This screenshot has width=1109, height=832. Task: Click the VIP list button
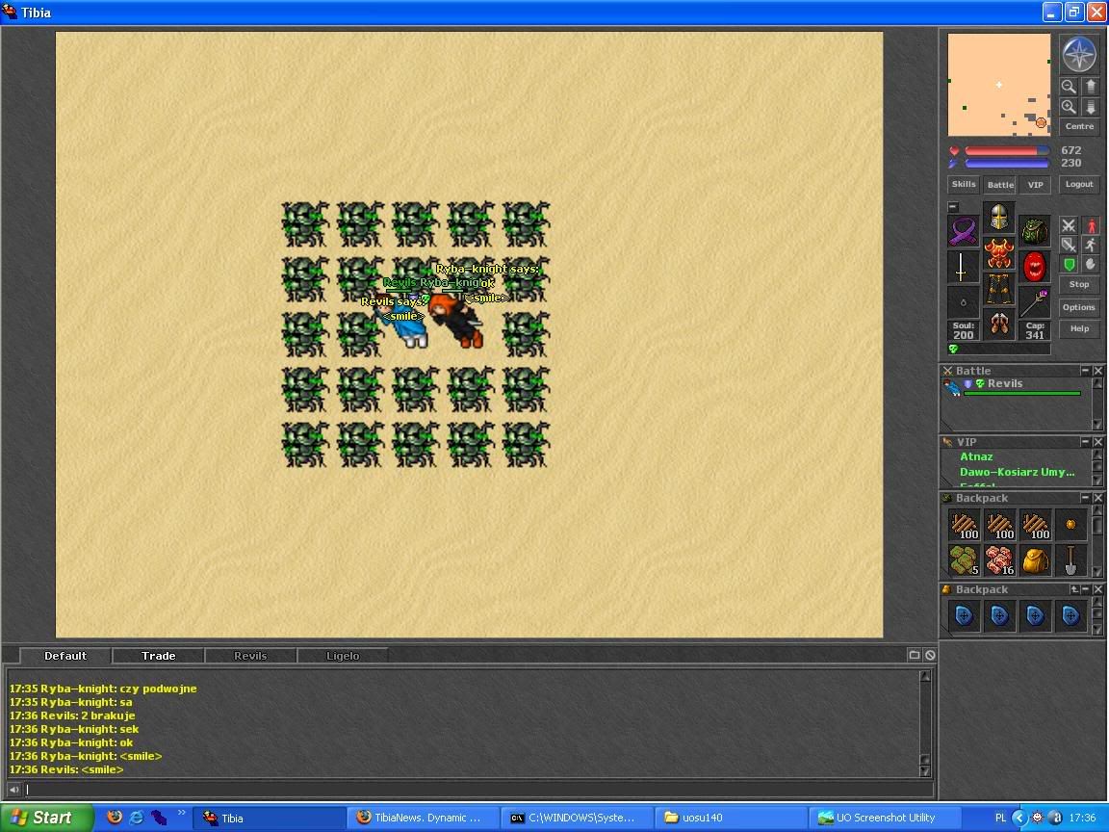(1036, 185)
